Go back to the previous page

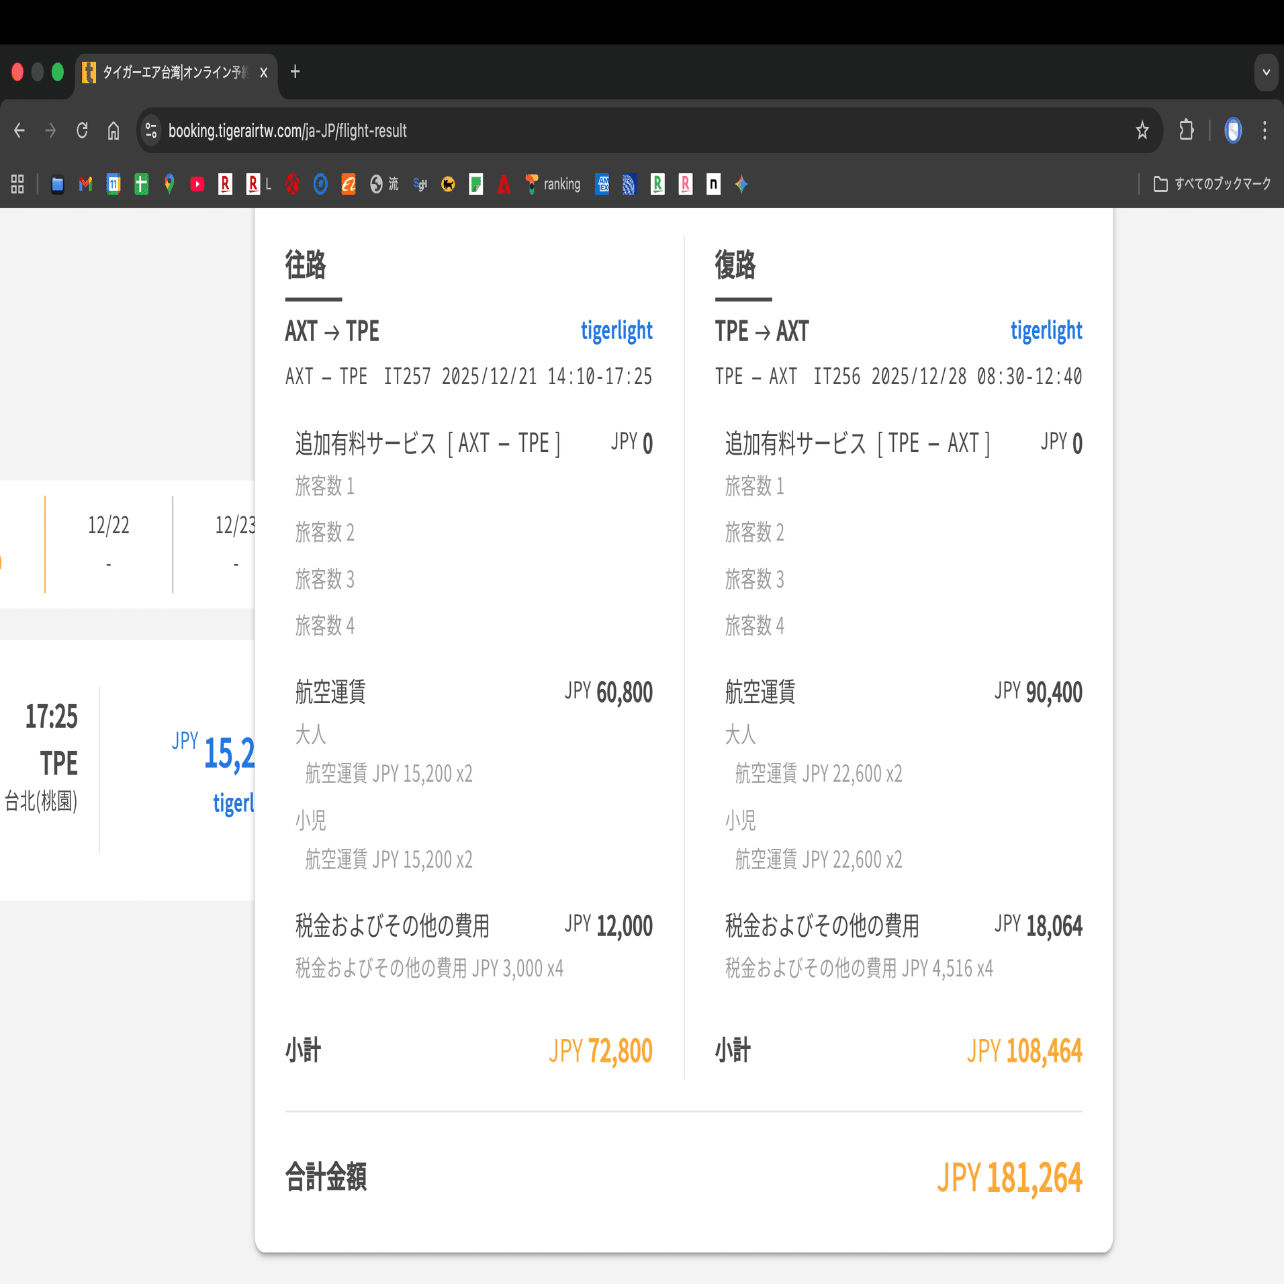pyautogui.click(x=19, y=130)
